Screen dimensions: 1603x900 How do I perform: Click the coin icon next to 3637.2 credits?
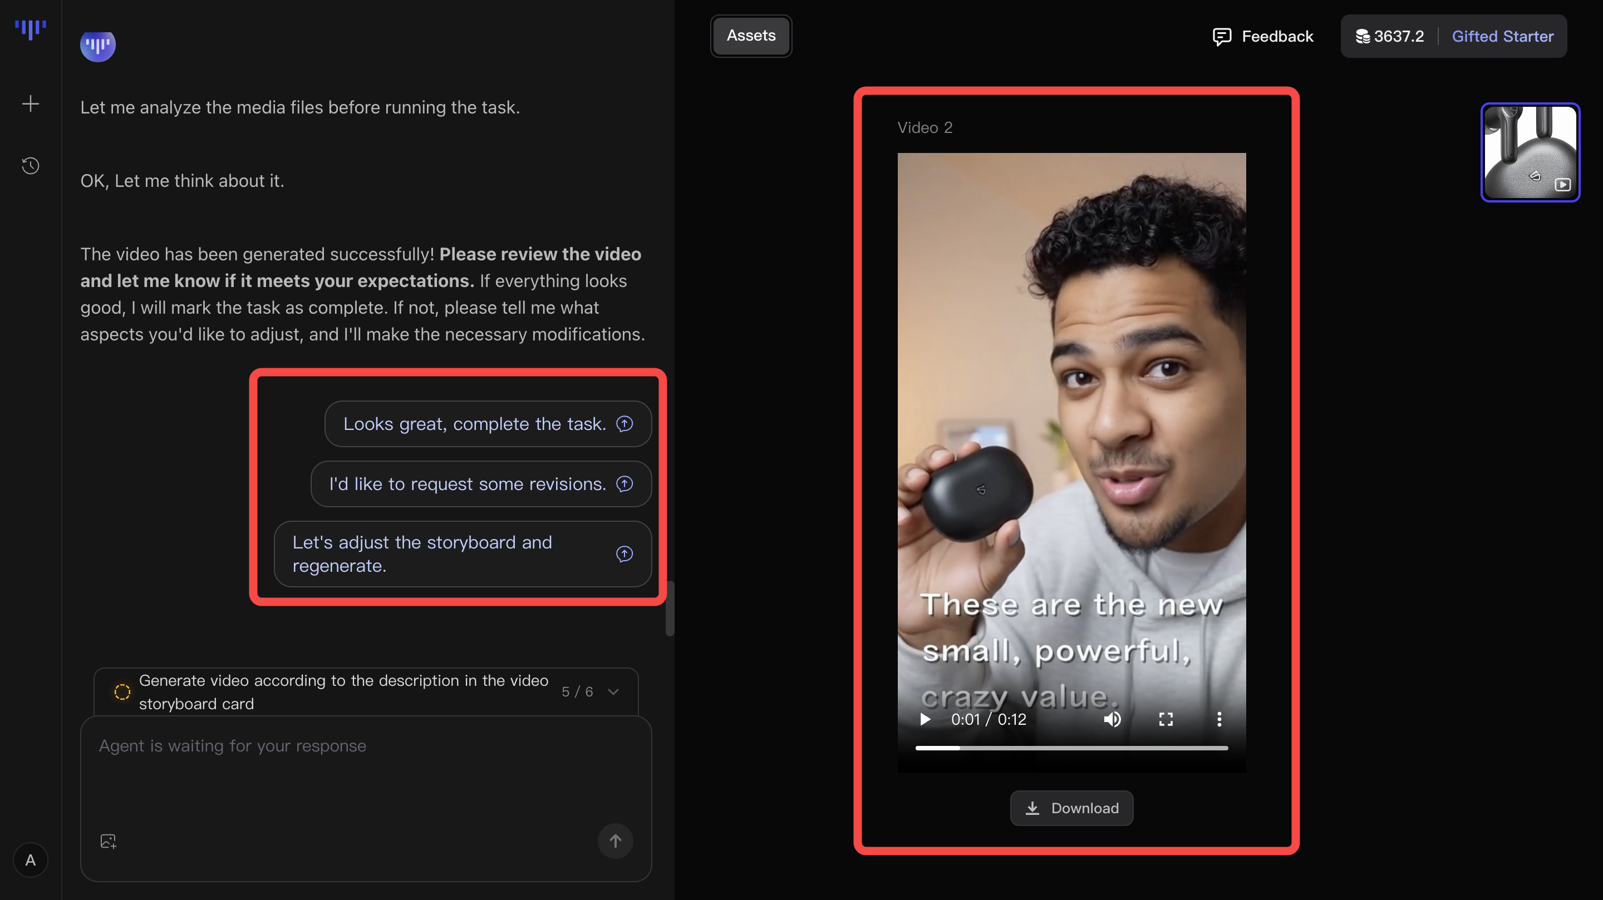[1364, 36]
